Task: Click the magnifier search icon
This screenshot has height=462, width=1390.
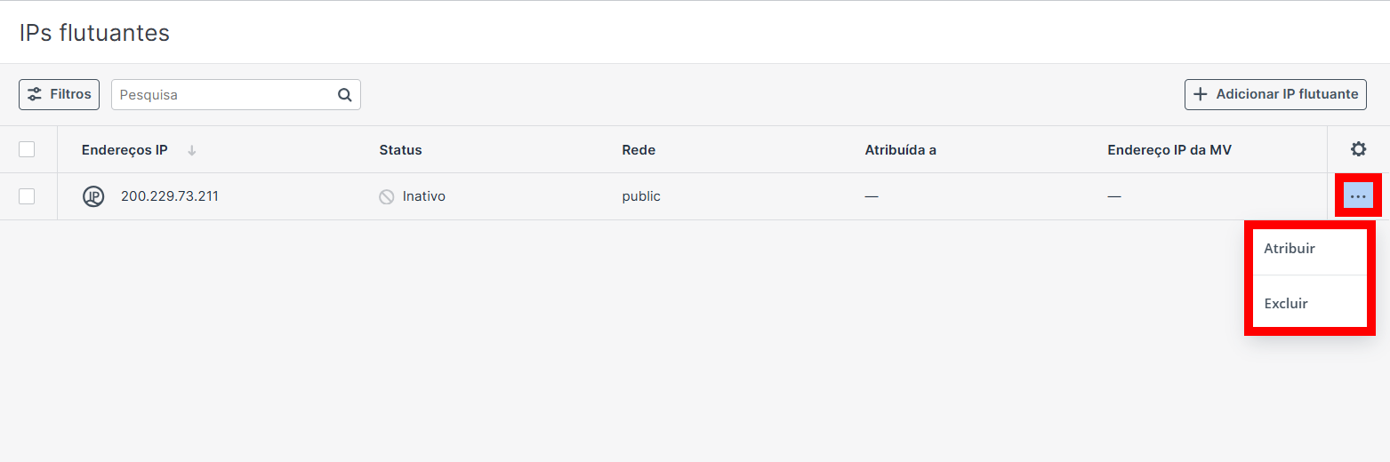Action: pos(345,95)
